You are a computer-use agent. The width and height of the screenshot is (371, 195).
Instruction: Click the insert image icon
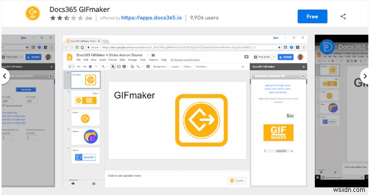[124, 67]
